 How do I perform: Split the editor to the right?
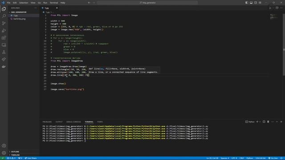point(277,8)
